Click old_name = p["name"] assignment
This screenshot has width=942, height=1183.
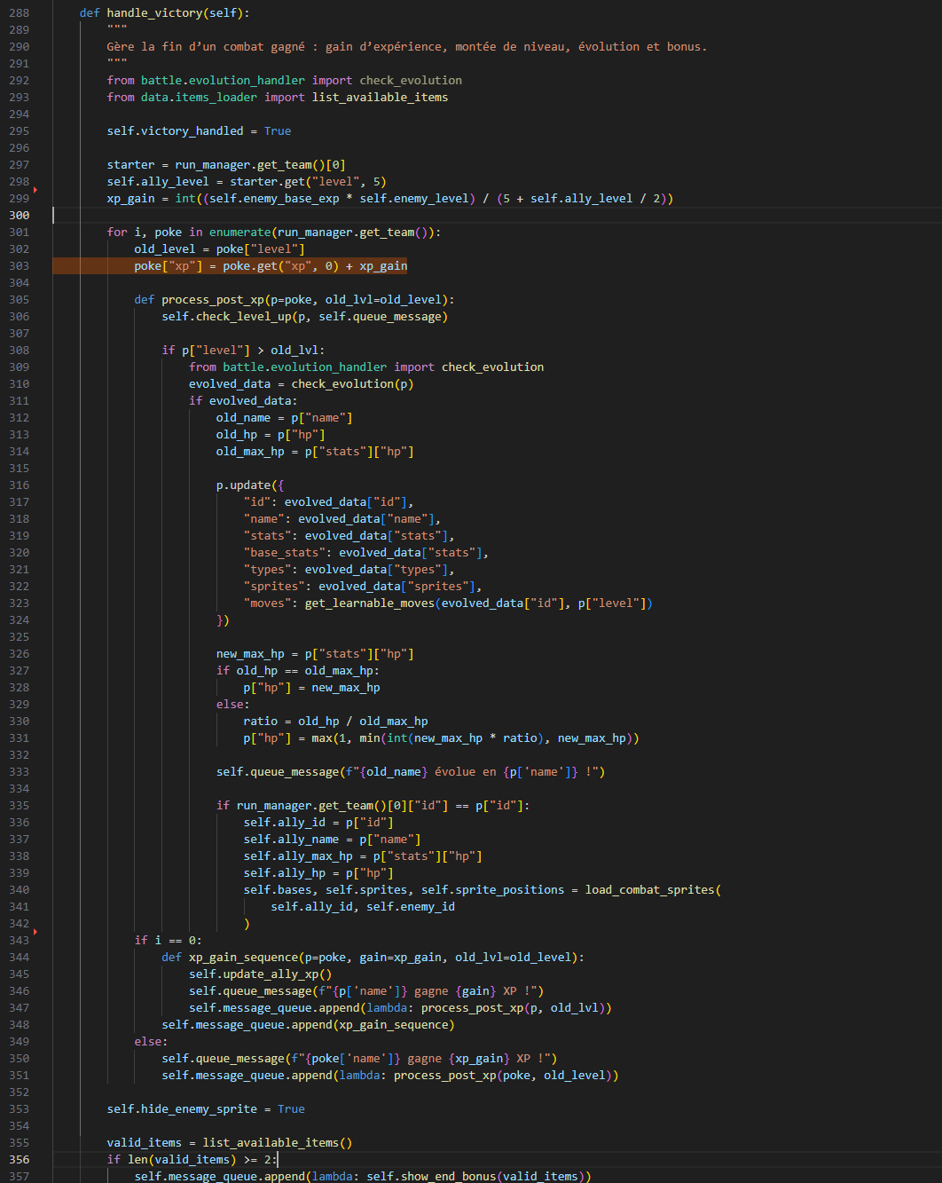284,418
